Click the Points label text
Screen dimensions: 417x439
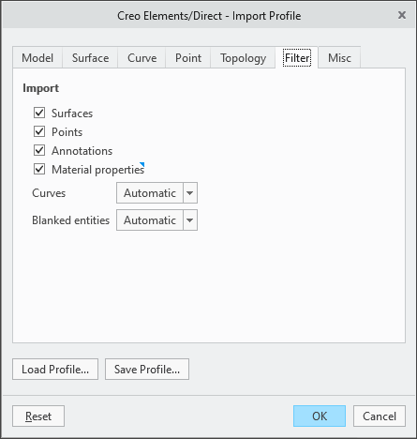(x=67, y=132)
